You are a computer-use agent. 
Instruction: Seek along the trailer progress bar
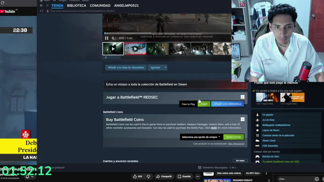[x=167, y=33]
